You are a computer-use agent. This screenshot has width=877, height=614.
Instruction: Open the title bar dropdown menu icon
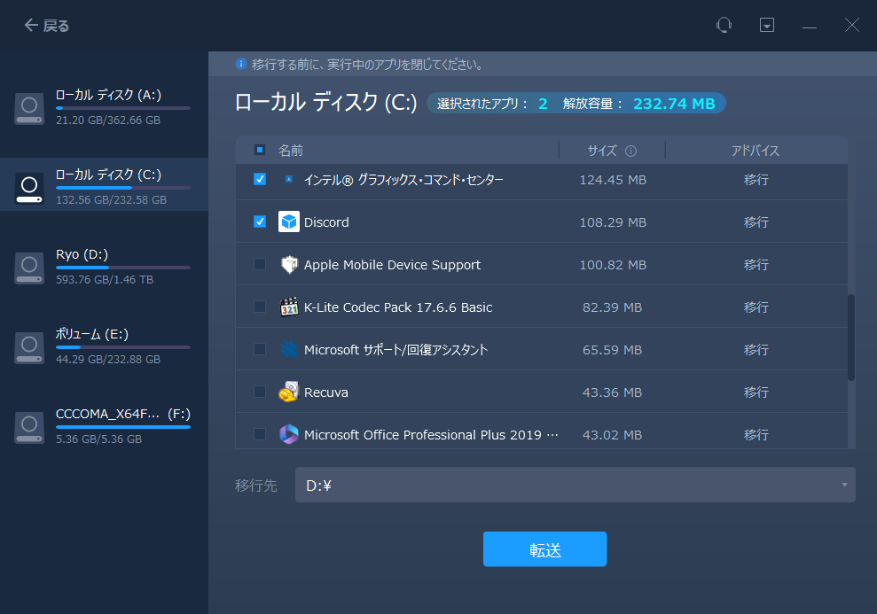[767, 26]
